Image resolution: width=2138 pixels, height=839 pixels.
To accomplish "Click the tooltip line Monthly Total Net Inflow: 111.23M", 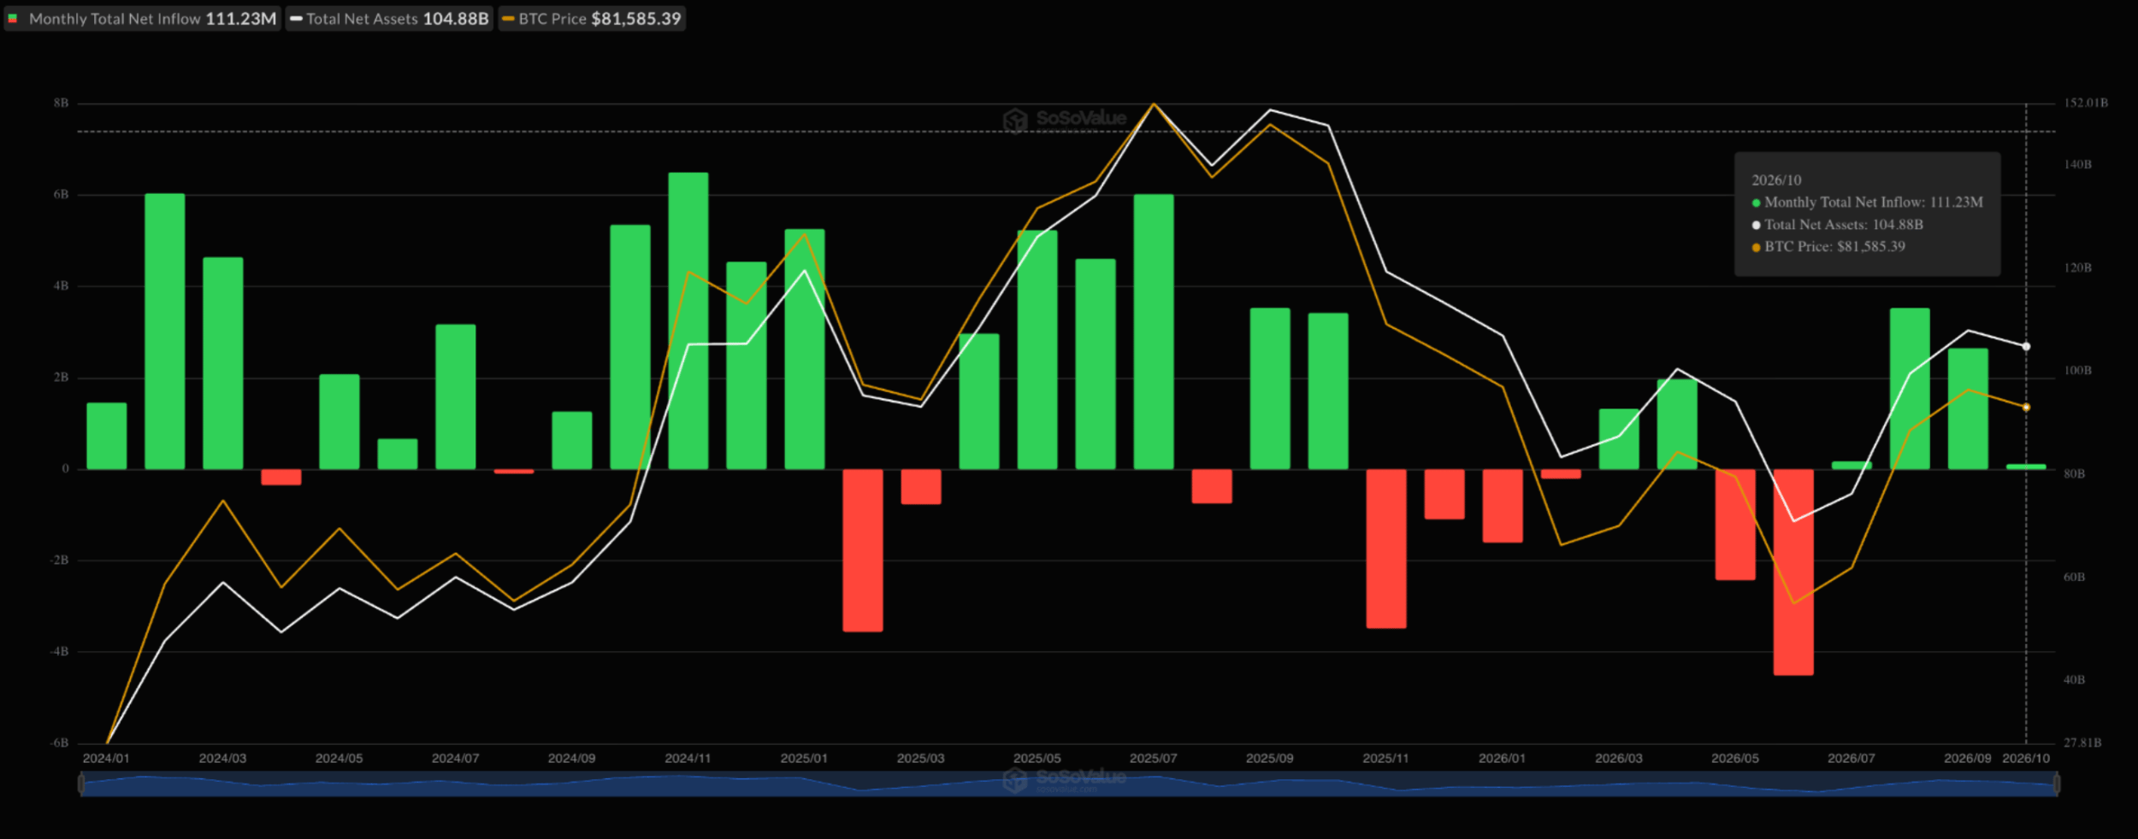I will 1867,202.
